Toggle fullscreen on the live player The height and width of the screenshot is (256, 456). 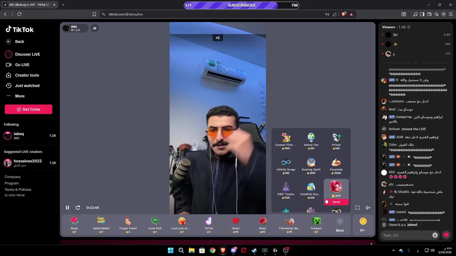point(357,208)
